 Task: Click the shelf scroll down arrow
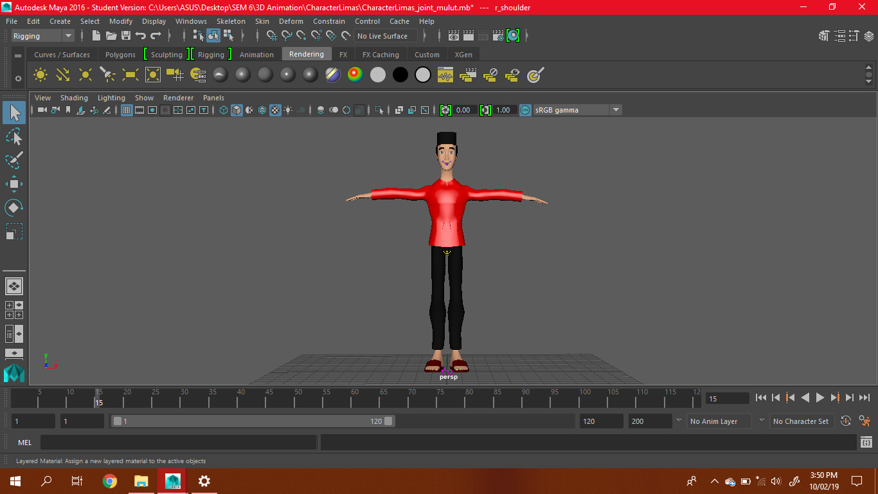pyautogui.click(x=869, y=81)
